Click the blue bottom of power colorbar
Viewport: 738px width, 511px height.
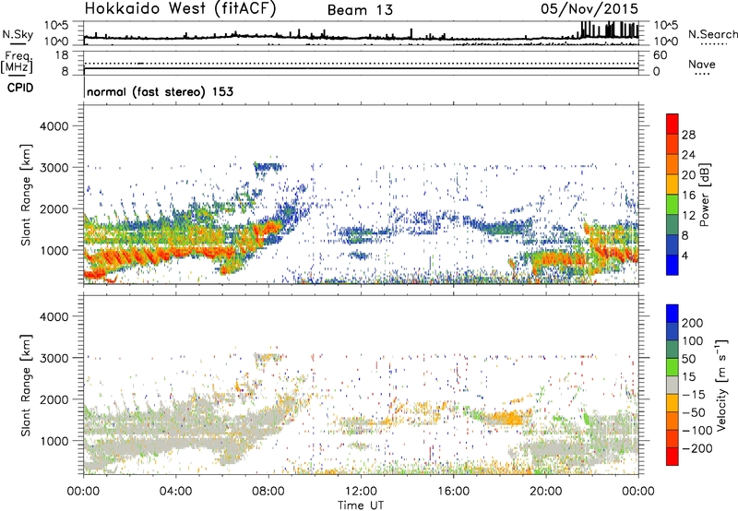(673, 265)
